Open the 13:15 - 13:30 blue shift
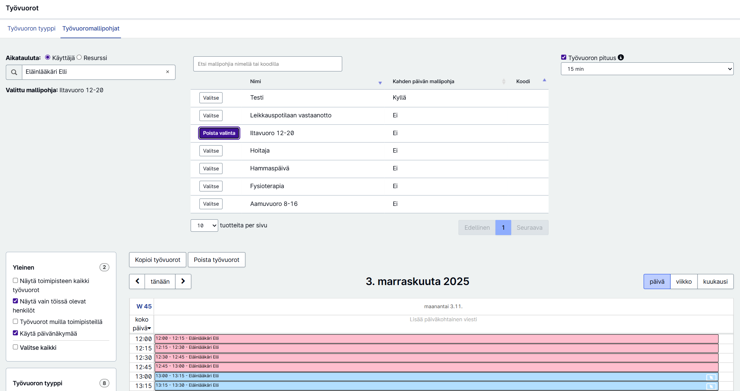The width and height of the screenshot is (740, 391). [x=436, y=386]
